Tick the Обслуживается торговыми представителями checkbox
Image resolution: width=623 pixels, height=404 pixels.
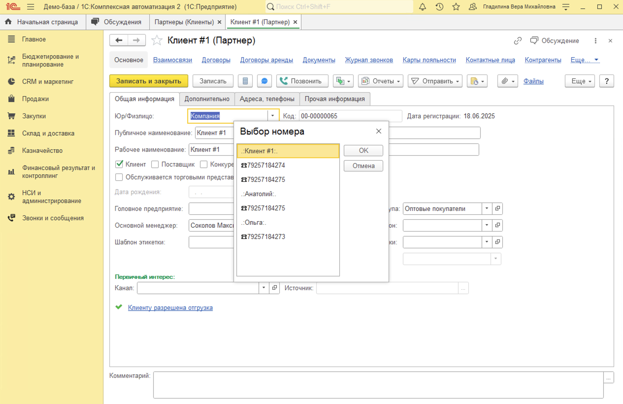pos(119,177)
